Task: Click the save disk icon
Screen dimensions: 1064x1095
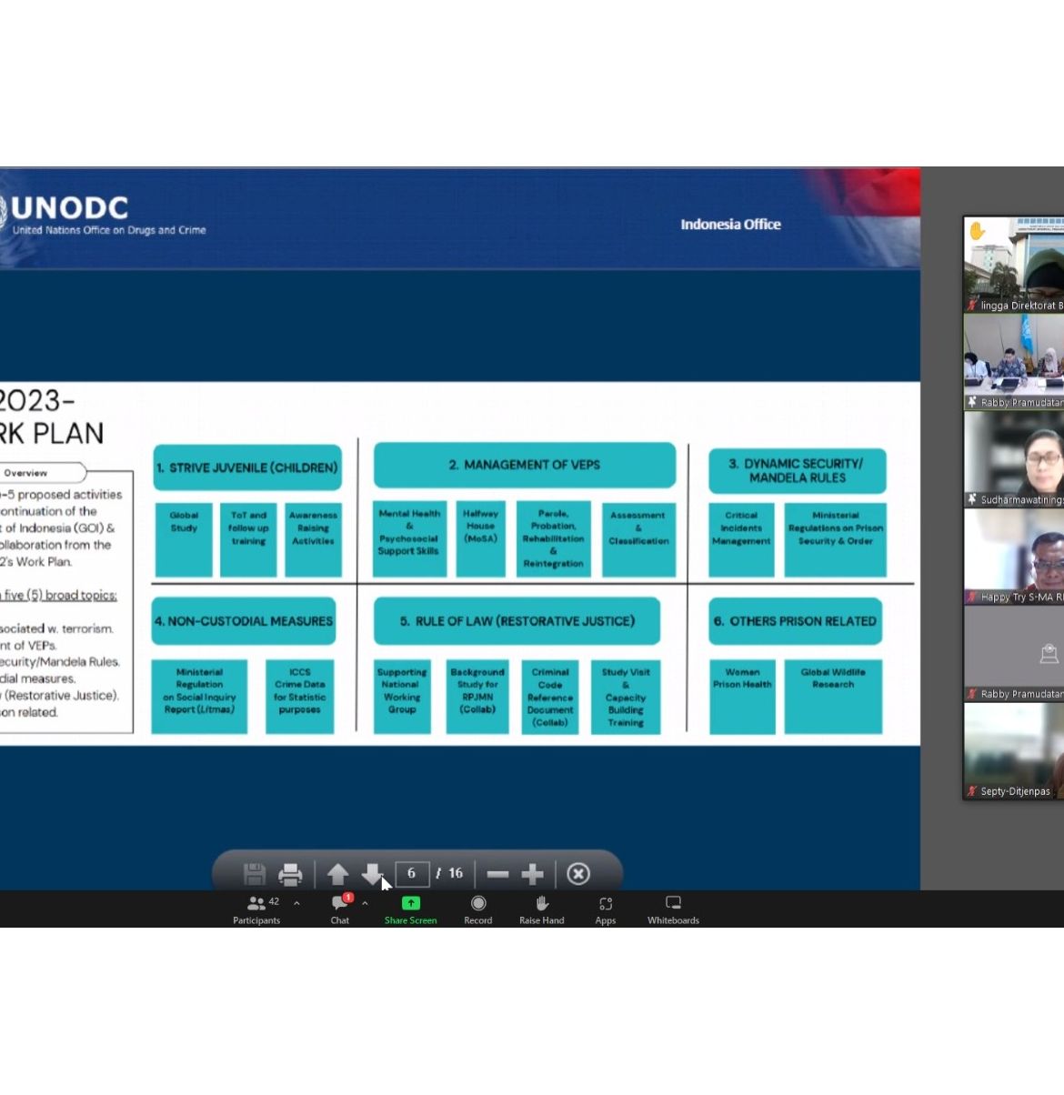Action: 255,875
